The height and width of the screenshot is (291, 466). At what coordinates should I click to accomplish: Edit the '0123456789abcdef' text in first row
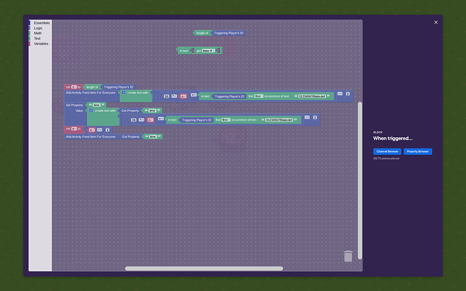[x=312, y=97]
